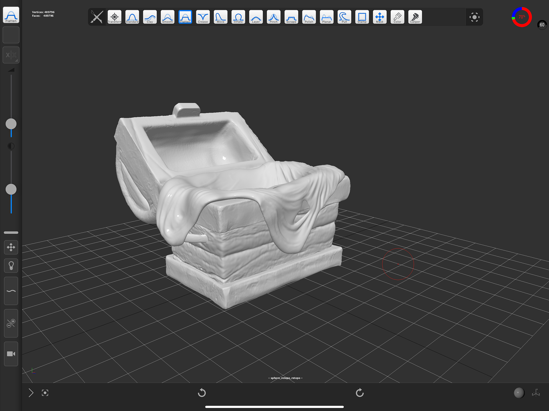Toggle the video camera recording button
The width and height of the screenshot is (549, 411).
tap(11, 354)
